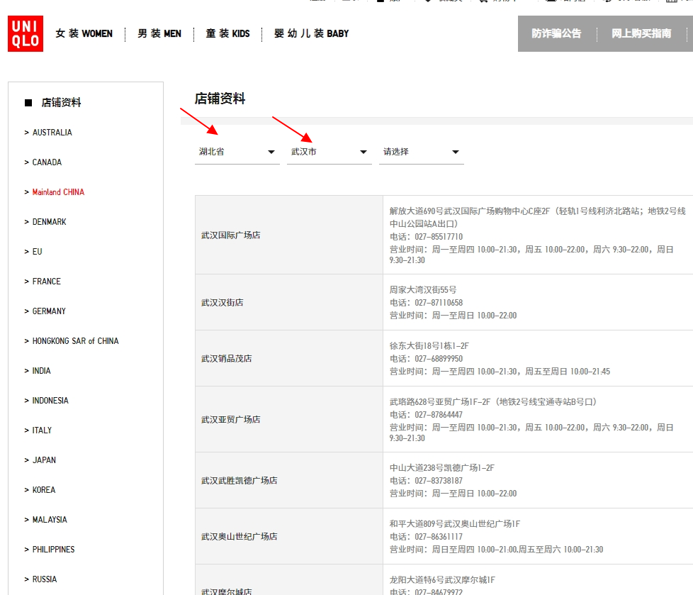
Task: Click address 和平大道809号武汉奥山世纪广场1F
Action: 455,524
